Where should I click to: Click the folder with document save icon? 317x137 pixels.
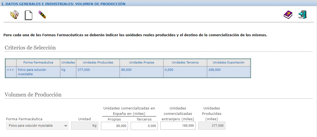14,15
